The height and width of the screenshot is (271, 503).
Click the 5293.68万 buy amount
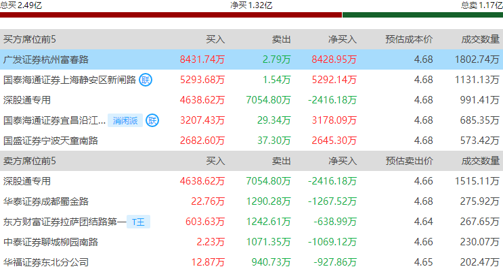(202, 80)
